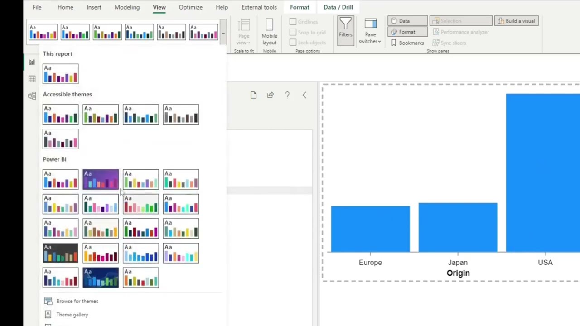Click the Browse for themes icon
The width and height of the screenshot is (580, 326).
pyautogui.click(x=48, y=301)
